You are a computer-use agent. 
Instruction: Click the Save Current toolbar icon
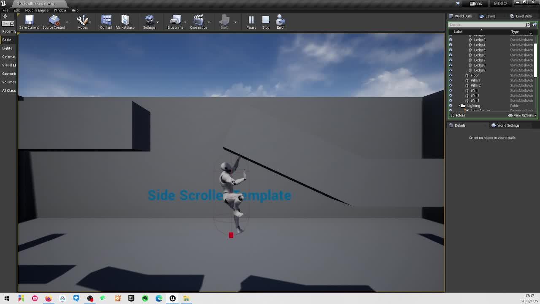coord(29,22)
